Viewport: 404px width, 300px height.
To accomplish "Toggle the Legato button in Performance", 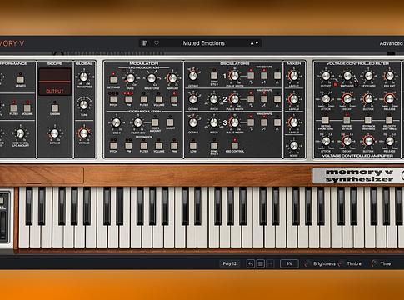I will pyautogui.click(x=21, y=80).
